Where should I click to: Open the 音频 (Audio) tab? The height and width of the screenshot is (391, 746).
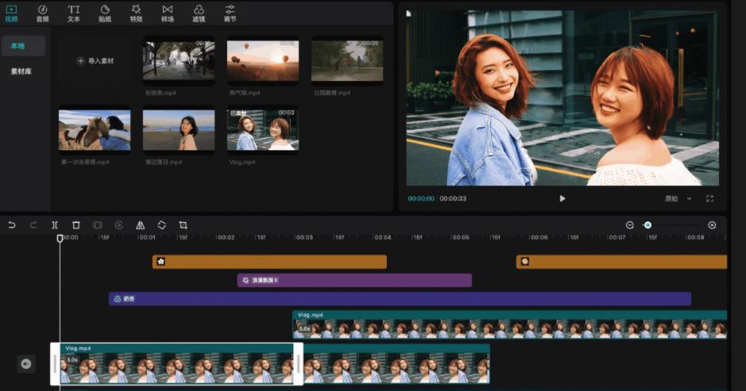pos(42,13)
